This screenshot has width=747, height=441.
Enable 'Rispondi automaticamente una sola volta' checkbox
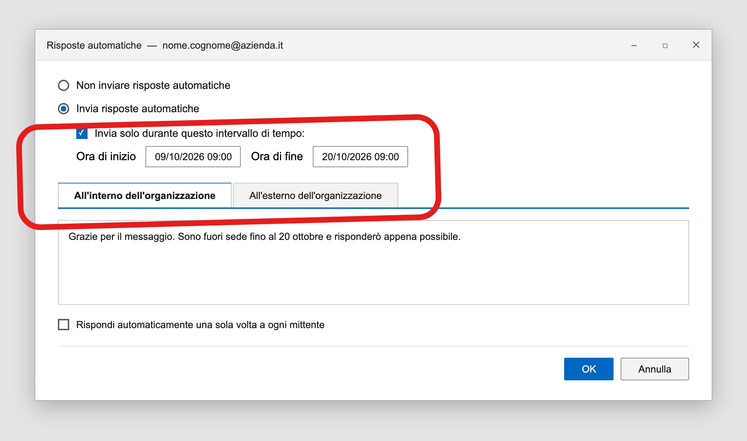pos(64,325)
